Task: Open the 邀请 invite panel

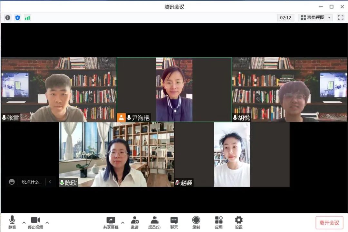Action: pos(134,223)
